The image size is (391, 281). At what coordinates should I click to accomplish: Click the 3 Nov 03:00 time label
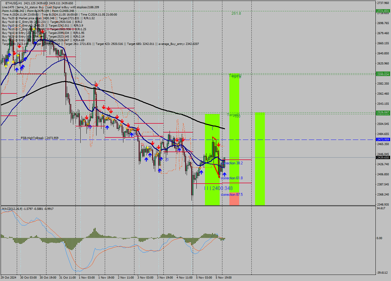(145, 278)
